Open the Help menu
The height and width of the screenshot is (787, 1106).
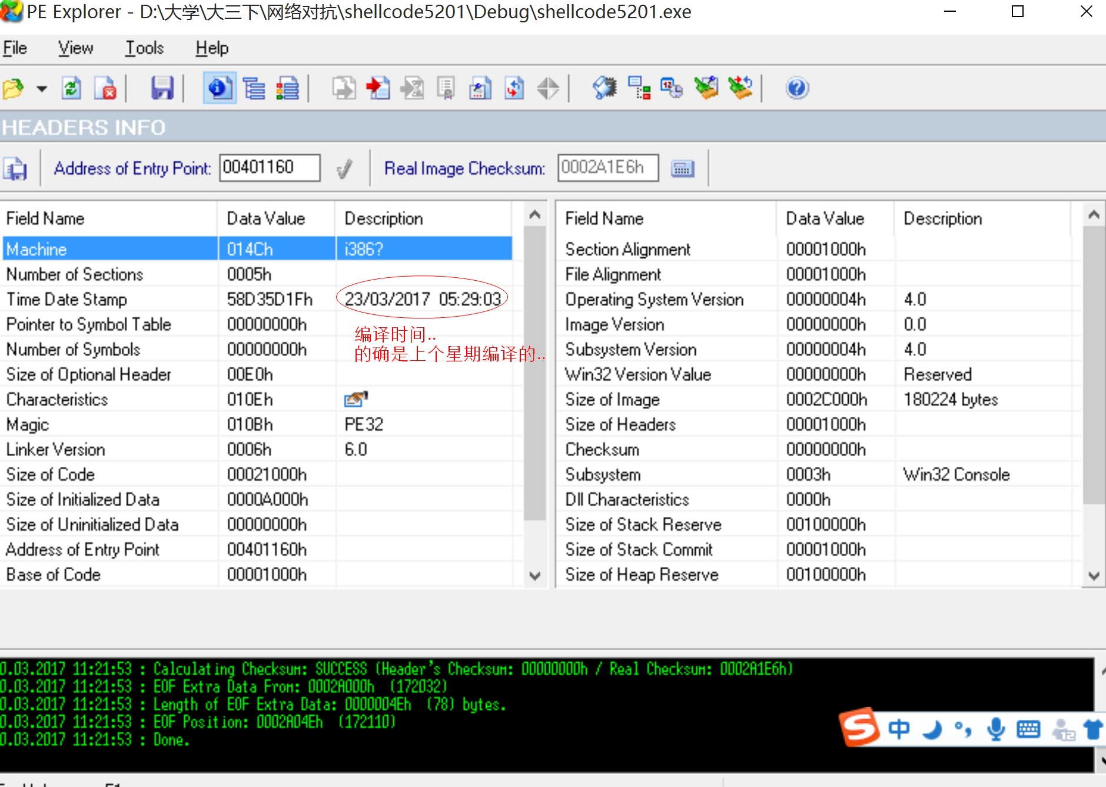coord(212,48)
